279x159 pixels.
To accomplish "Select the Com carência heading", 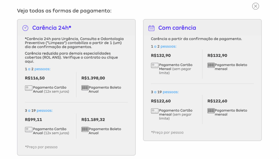I will click(x=177, y=28).
